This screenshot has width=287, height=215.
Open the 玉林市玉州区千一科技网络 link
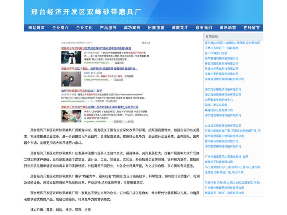pos(222,48)
